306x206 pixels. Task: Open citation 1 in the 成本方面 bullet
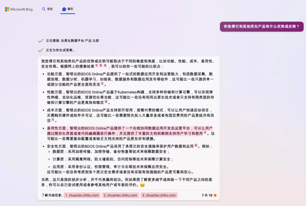(x=53, y=120)
